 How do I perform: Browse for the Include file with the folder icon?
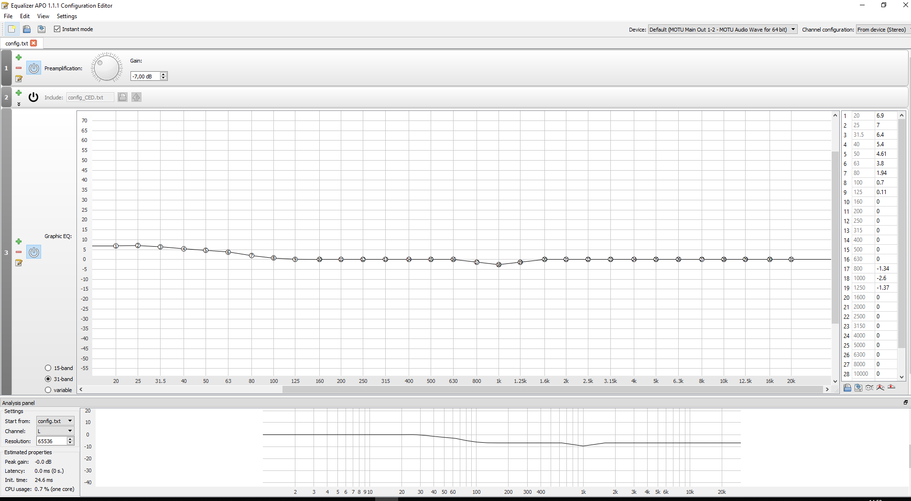(x=122, y=97)
